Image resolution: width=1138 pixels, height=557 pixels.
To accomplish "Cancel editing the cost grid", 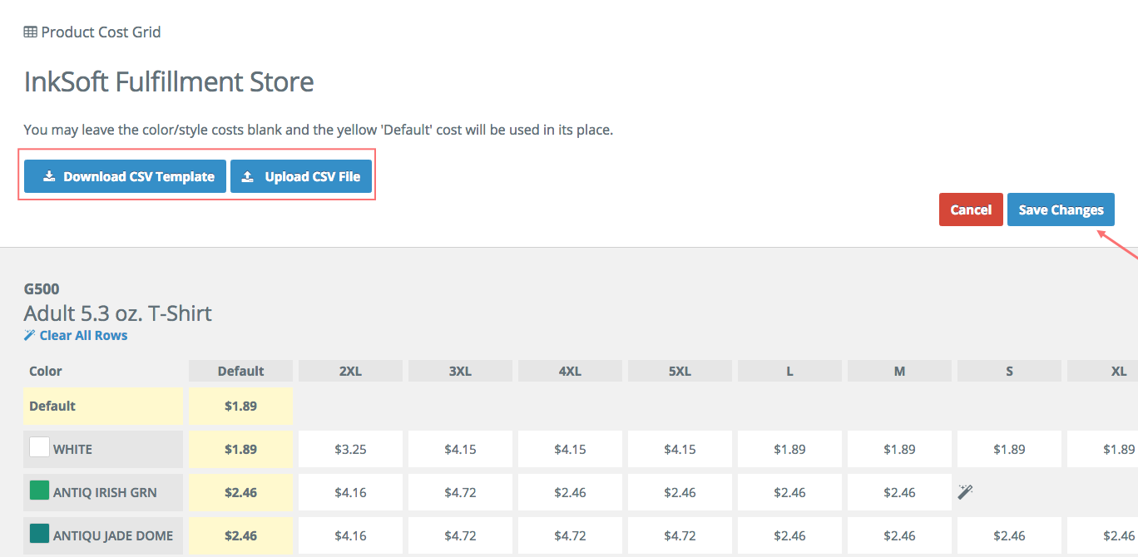I will pos(971,209).
